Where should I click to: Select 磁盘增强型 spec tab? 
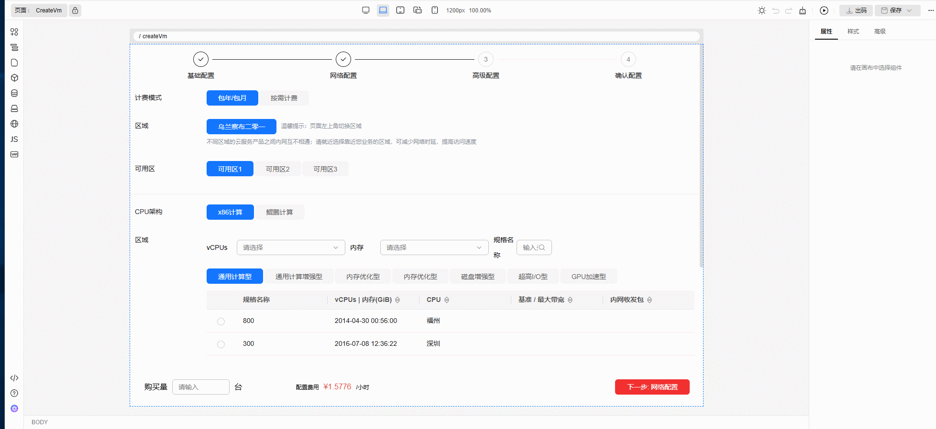pyautogui.click(x=478, y=277)
